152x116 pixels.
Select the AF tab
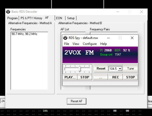pyautogui.click(x=49, y=18)
